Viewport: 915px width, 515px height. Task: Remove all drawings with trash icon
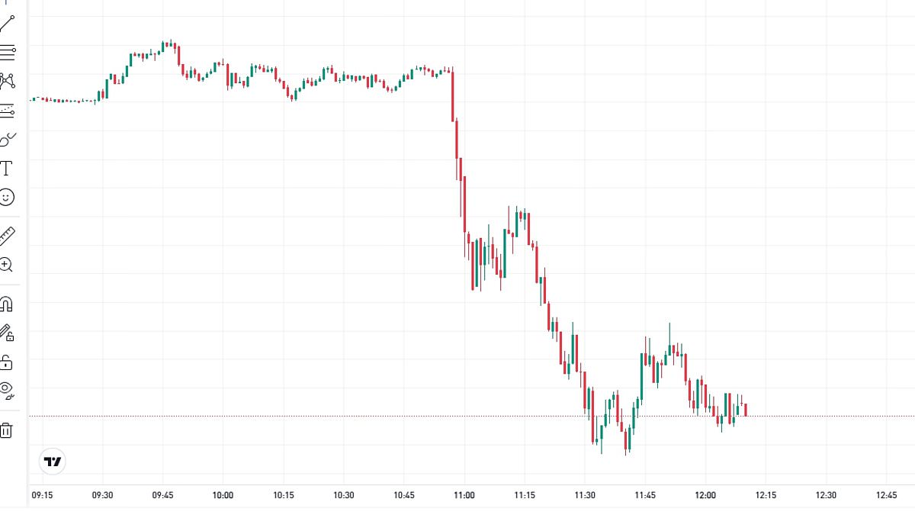[x=8, y=430]
